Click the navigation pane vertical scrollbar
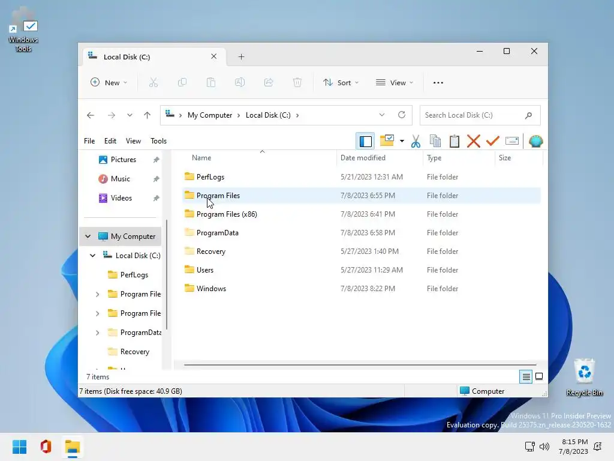 pos(167,274)
